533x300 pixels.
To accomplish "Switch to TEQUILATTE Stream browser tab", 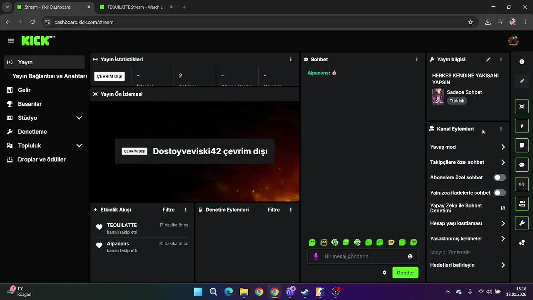I will point(136,7).
